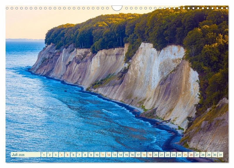Select day 13 in July
Image resolution: width=234 pixels, height=168 pixels.
pos(114,155)
